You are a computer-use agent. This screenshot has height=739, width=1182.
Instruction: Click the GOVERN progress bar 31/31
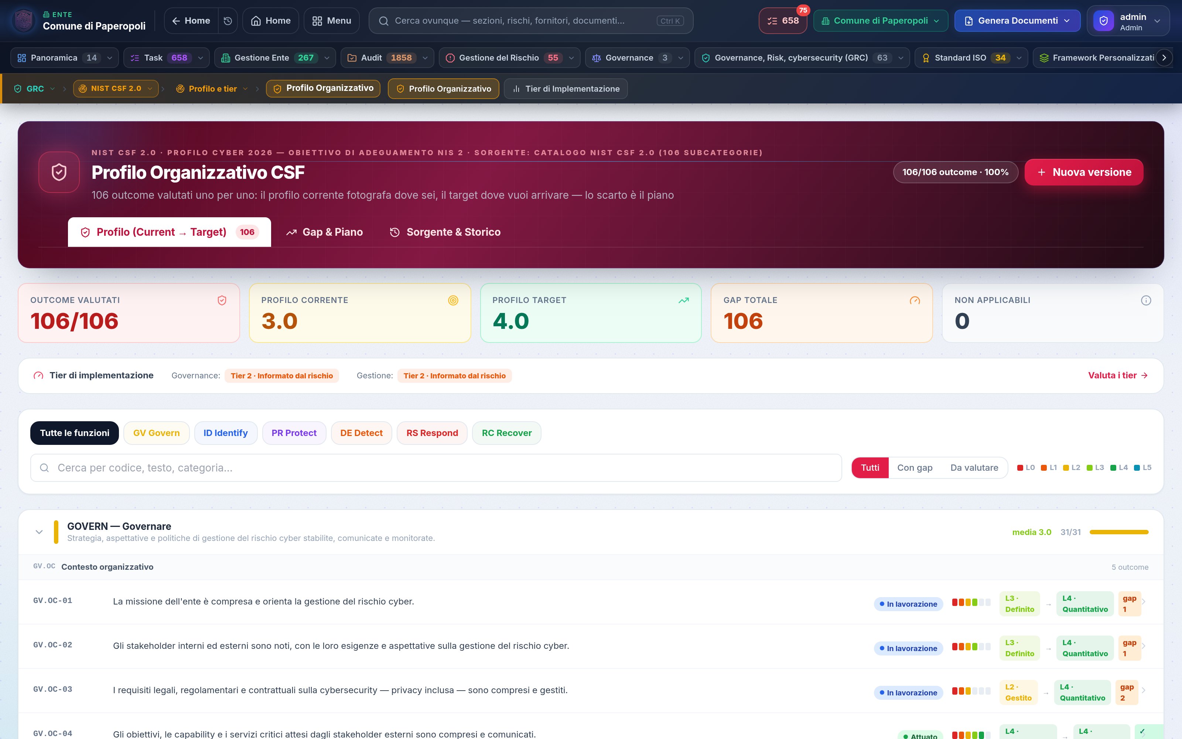(1119, 532)
